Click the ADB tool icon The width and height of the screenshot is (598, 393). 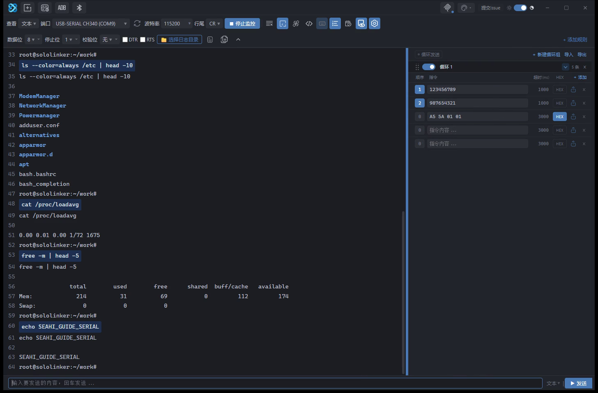pyautogui.click(x=62, y=8)
